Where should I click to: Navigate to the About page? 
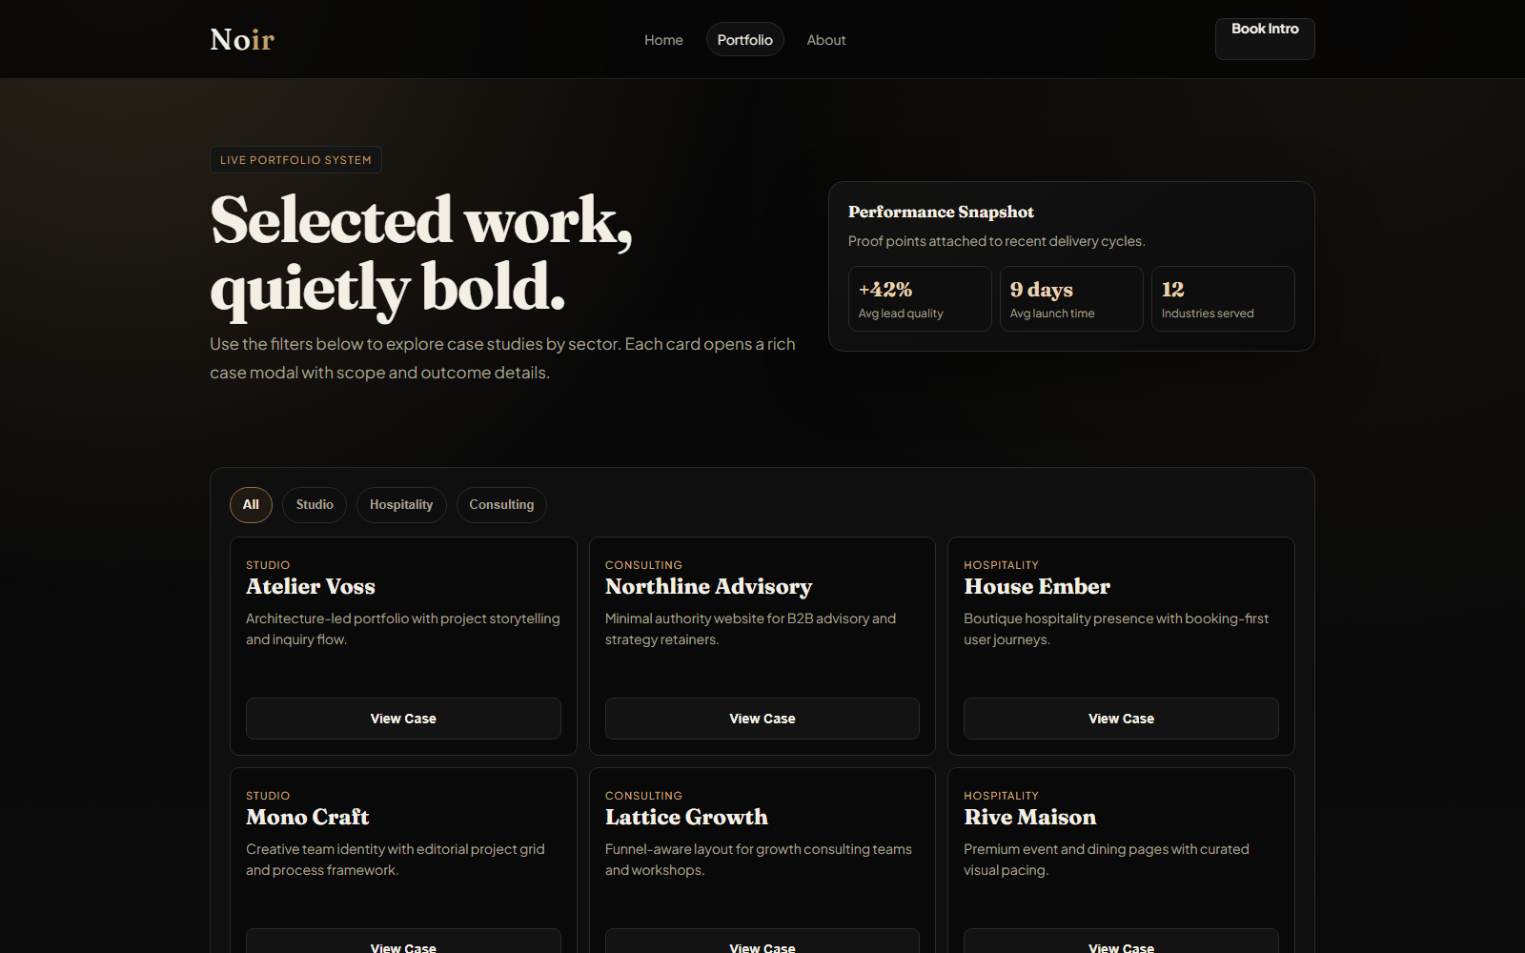825,40
